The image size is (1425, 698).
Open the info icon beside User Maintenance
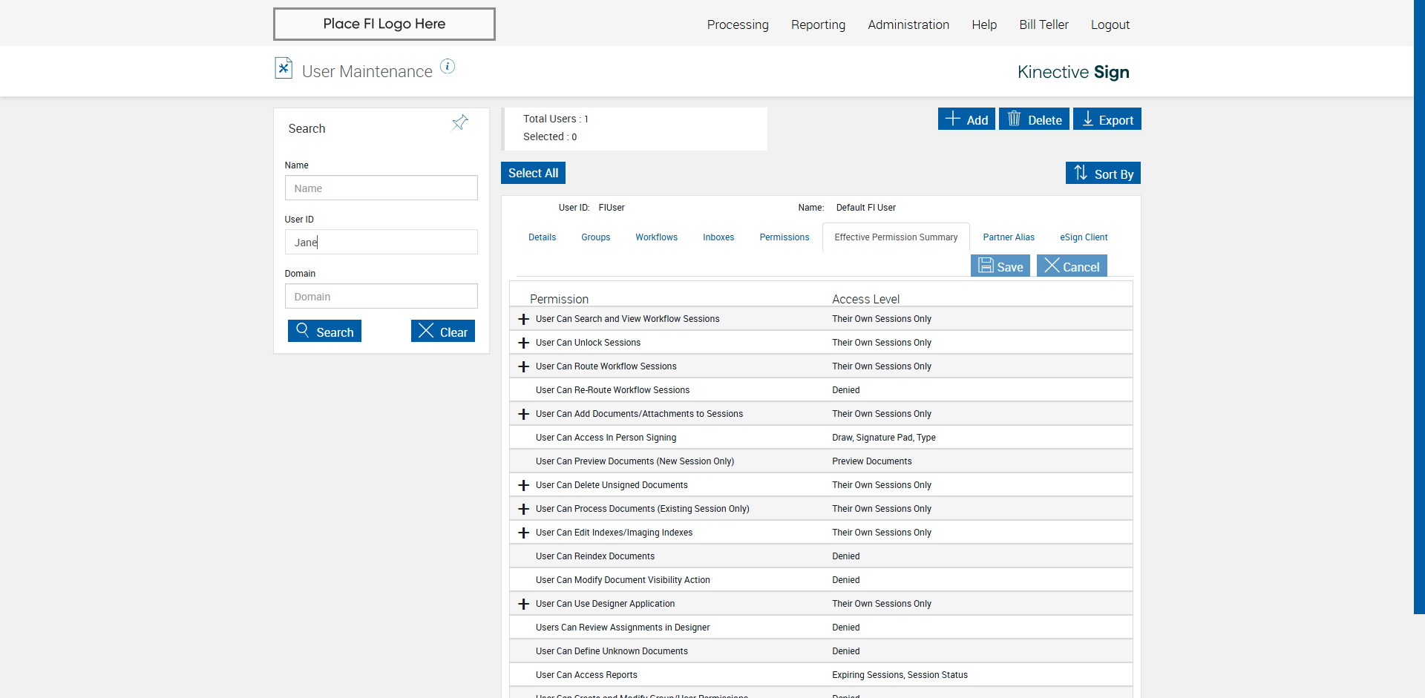(x=448, y=66)
